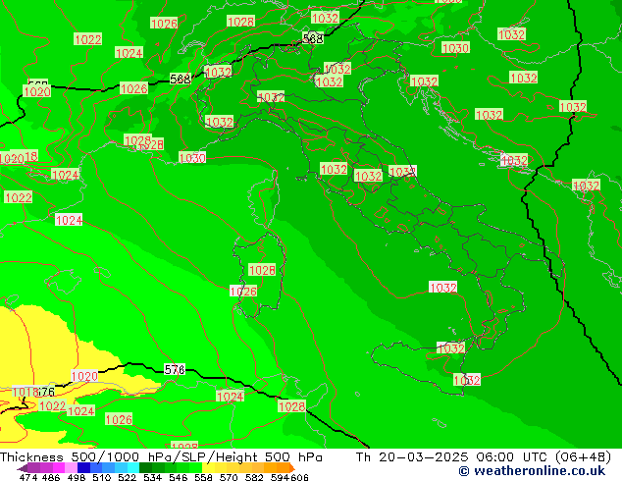Viewport: 622px width, 481px height.
Task: Click the 474 legend value
Action: point(28,477)
